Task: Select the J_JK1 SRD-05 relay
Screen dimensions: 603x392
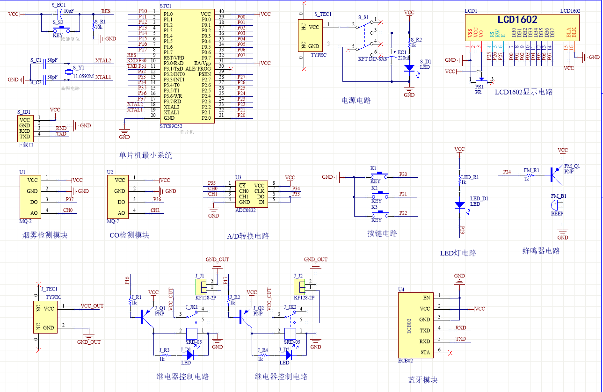Action: [191, 334]
